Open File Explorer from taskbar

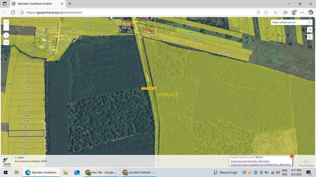tap(65, 172)
